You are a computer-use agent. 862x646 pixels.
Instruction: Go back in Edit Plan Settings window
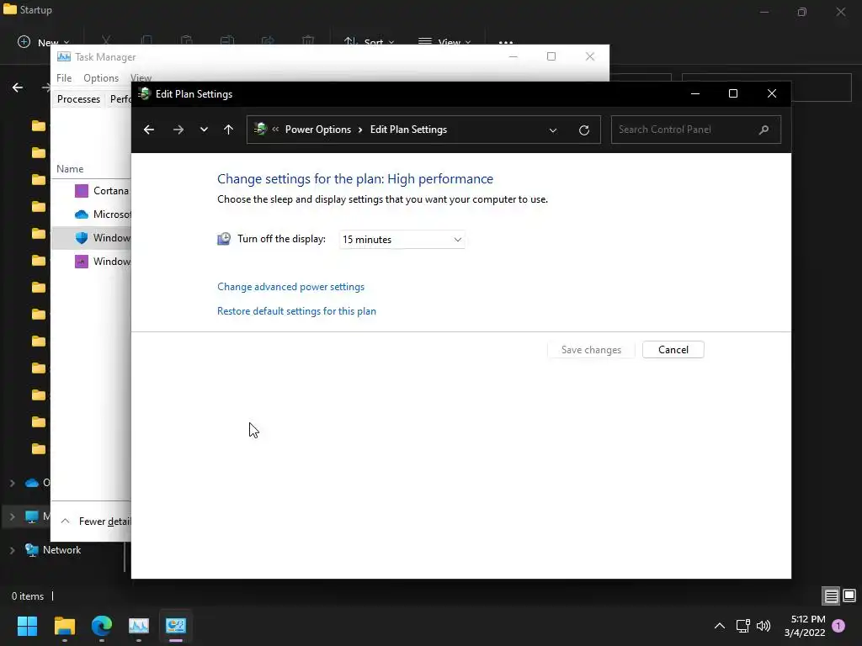[149, 130]
